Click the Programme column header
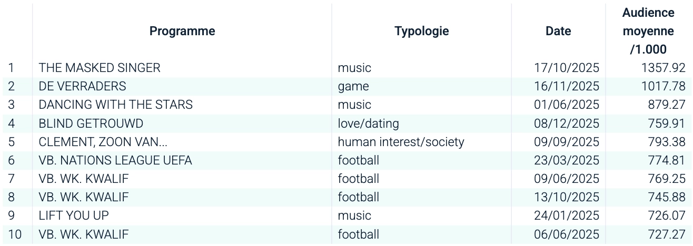 (x=182, y=31)
